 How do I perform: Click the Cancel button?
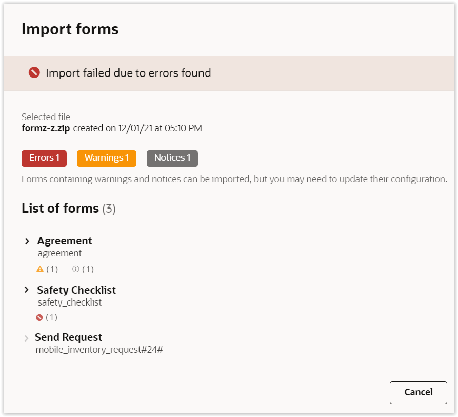(418, 392)
